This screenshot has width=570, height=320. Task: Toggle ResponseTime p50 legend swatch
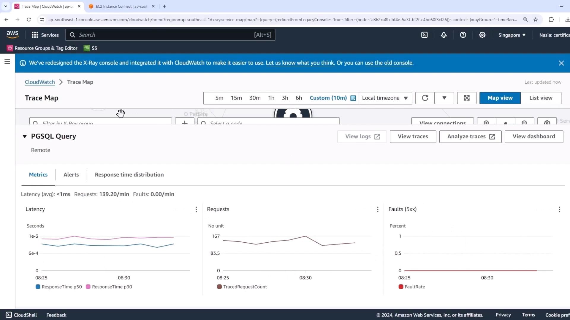pyautogui.click(x=38, y=287)
